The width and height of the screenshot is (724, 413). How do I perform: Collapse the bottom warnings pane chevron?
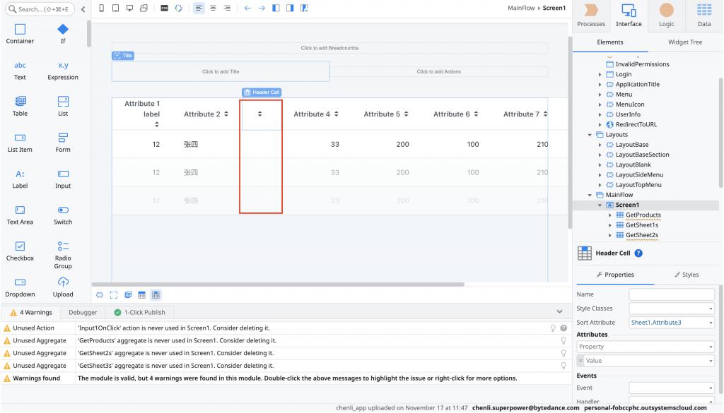pyautogui.click(x=560, y=311)
